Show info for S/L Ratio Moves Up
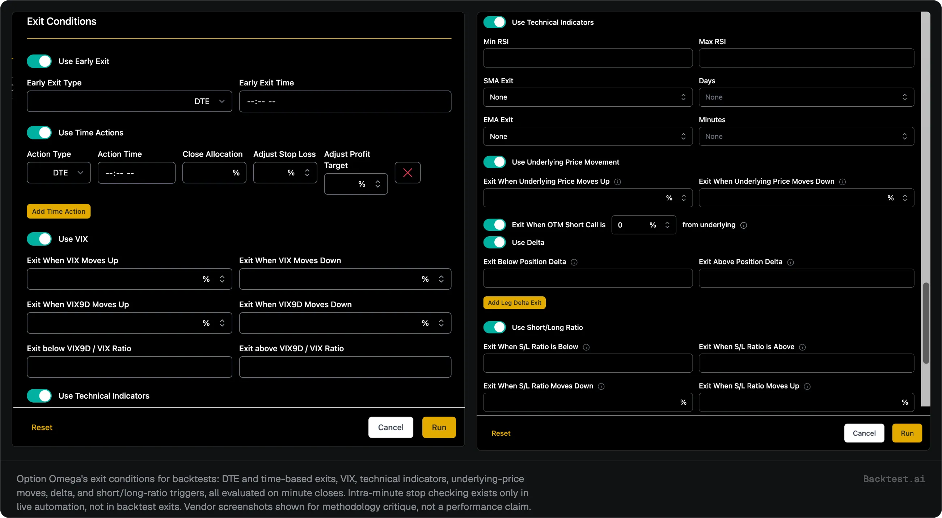Viewport: 942px width, 518px height. tap(807, 386)
